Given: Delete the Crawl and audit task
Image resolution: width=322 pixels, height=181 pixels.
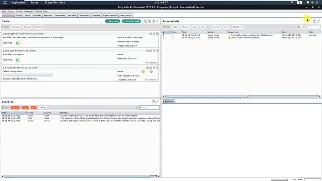Looking at the screenshot, I should coord(154,68).
